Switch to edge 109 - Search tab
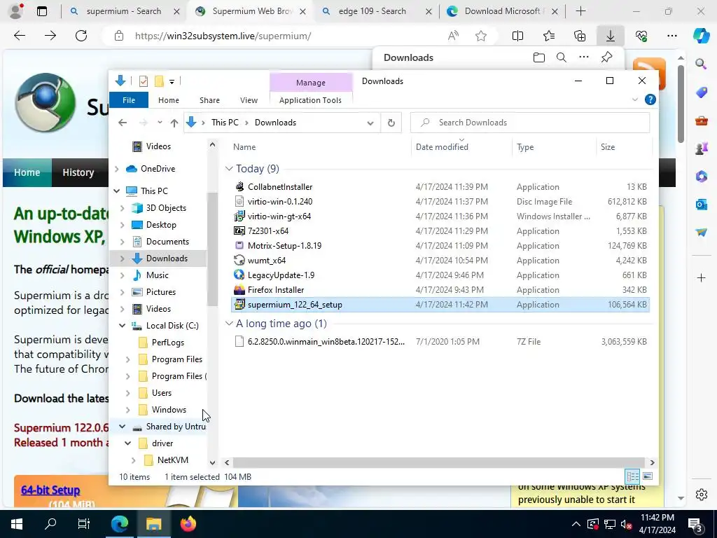The height and width of the screenshot is (538, 717). pos(373,11)
